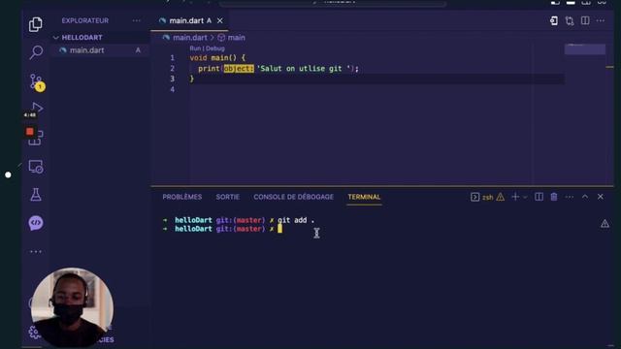The height and width of the screenshot is (349, 621).
Task: Close the bottom panel
Action: pyautogui.click(x=601, y=197)
